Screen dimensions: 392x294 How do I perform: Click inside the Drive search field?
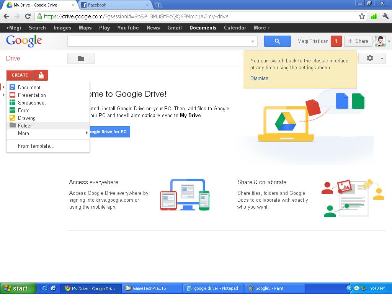point(159,41)
